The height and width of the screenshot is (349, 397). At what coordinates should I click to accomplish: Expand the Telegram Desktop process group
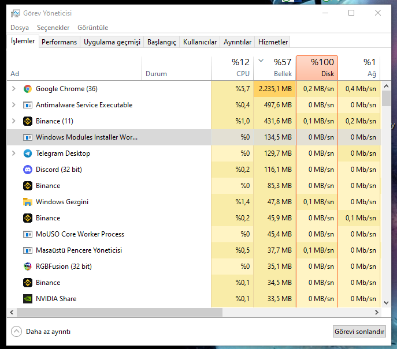point(14,153)
